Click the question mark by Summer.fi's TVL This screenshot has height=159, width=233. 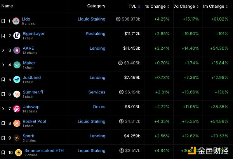[x=121, y=92]
